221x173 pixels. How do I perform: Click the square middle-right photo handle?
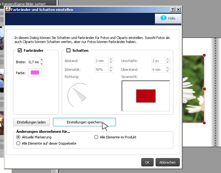[204, 89]
